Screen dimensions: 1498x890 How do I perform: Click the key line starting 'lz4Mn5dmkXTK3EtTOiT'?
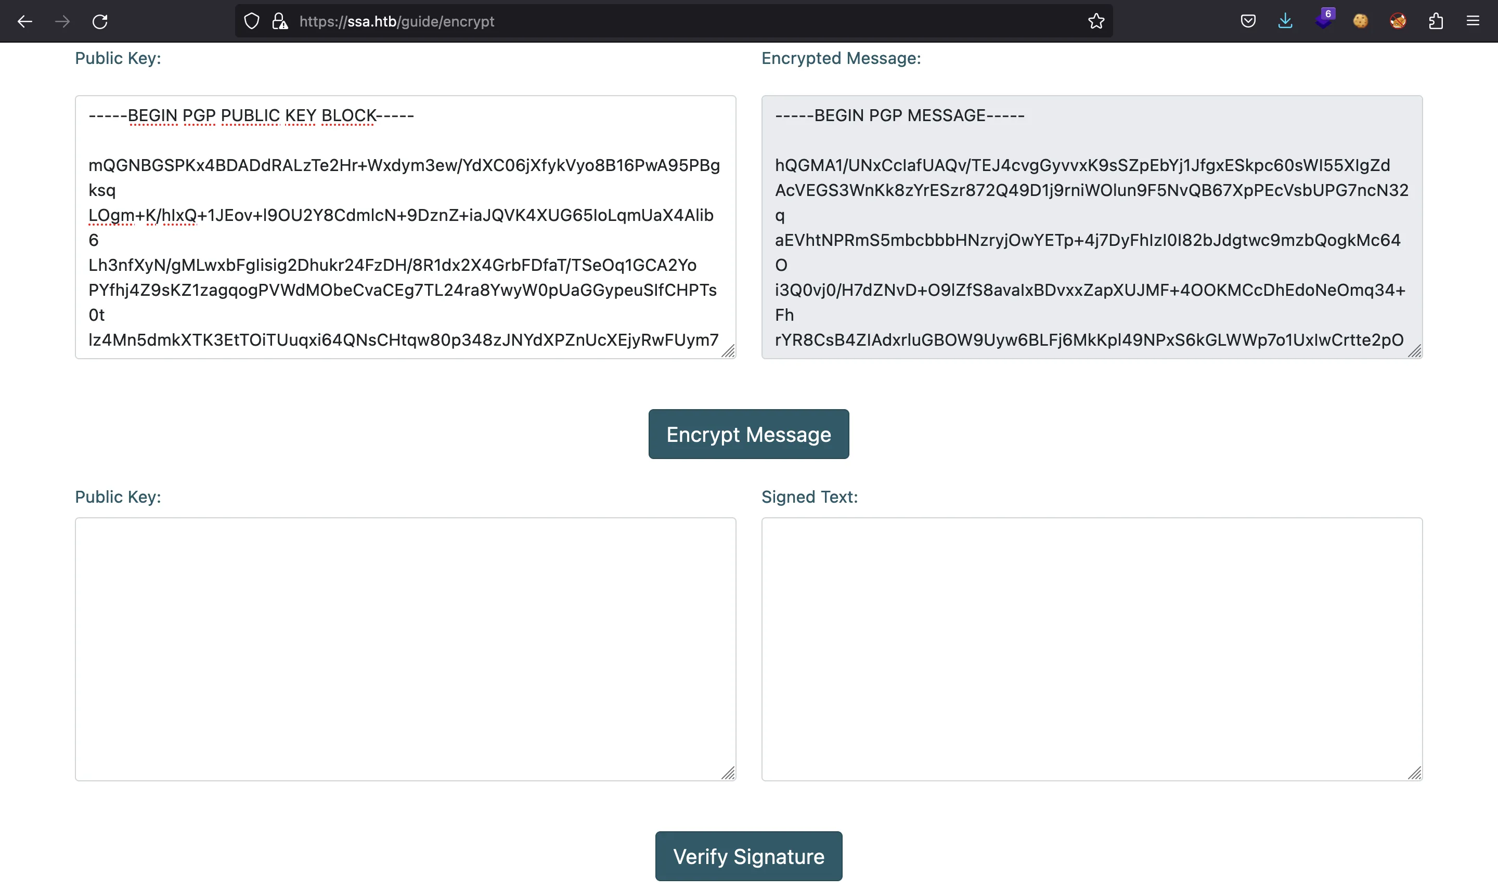(x=403, y=340)
